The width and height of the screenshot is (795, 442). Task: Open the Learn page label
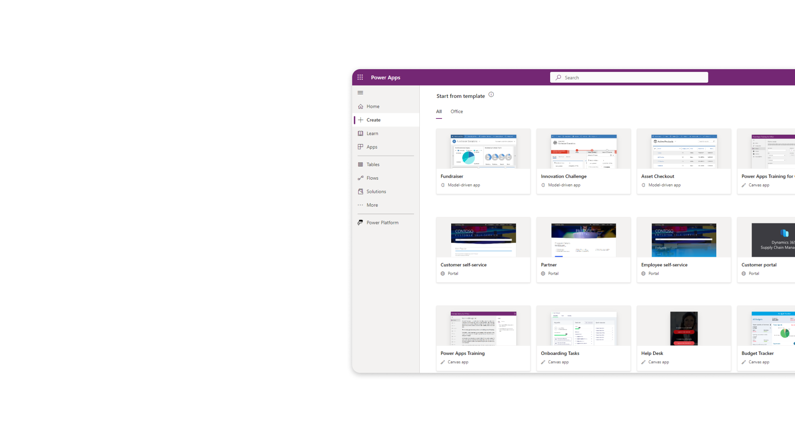(372, 134)
